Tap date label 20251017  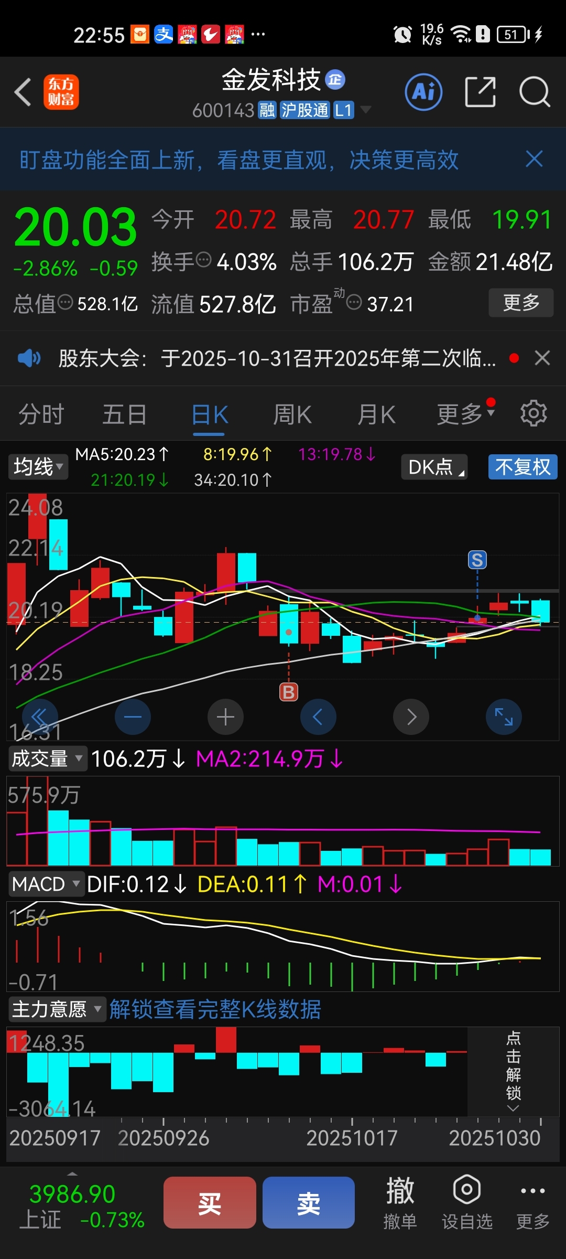(x=352, y=1138)
